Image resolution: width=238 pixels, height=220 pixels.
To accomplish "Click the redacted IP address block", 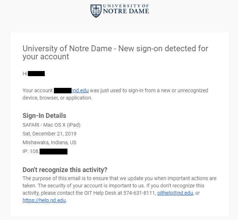I will [x=54, y=152].
